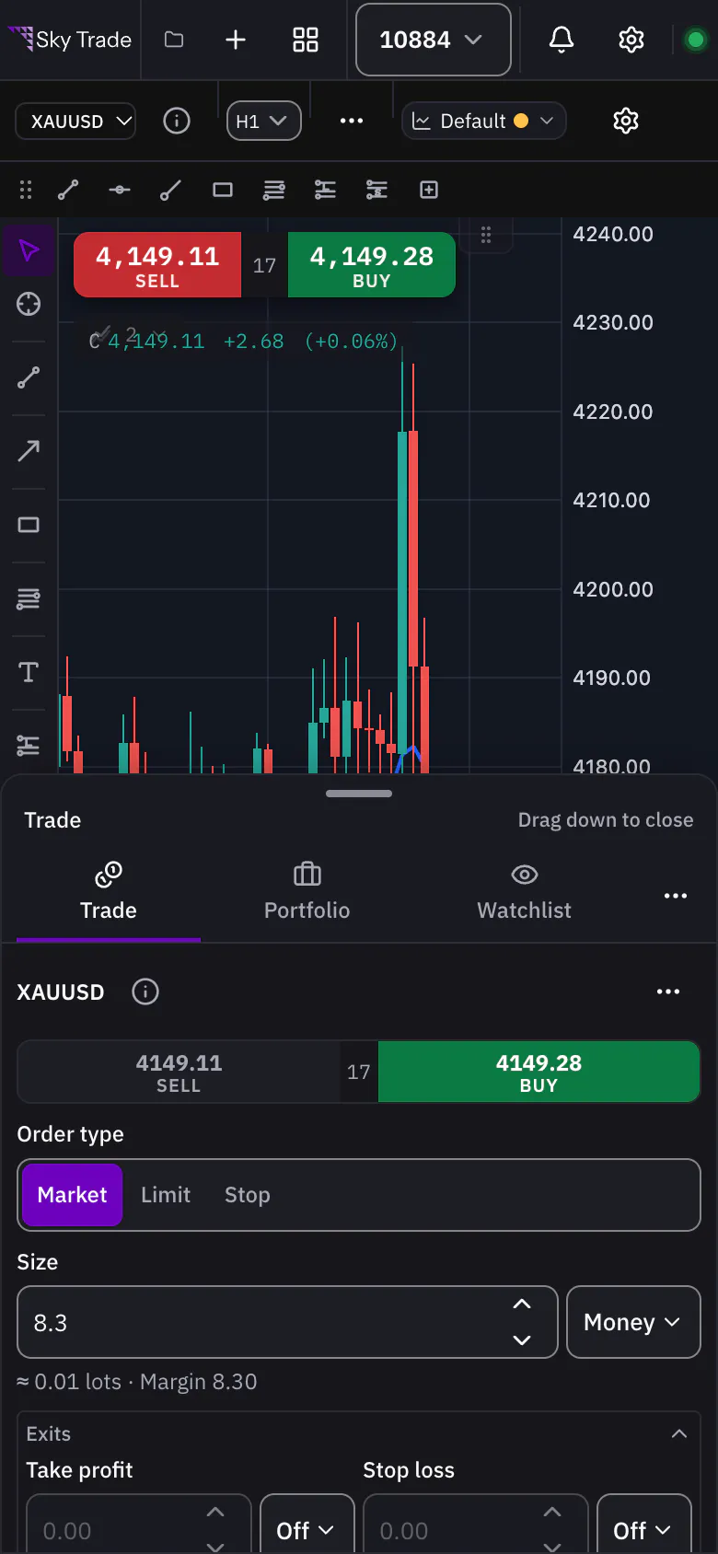This screenshot has width=718, height=1554.
Task: Select the arrow drawing tool in sidebar
Action: tap(29, 451)
